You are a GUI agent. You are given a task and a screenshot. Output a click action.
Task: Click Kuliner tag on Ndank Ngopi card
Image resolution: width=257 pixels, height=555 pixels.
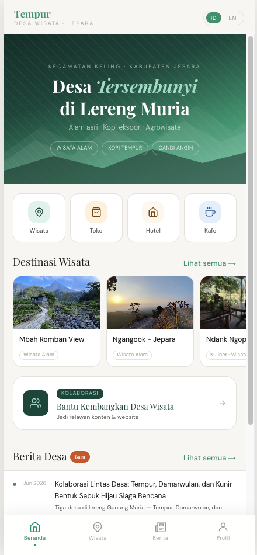coord(226,355)
